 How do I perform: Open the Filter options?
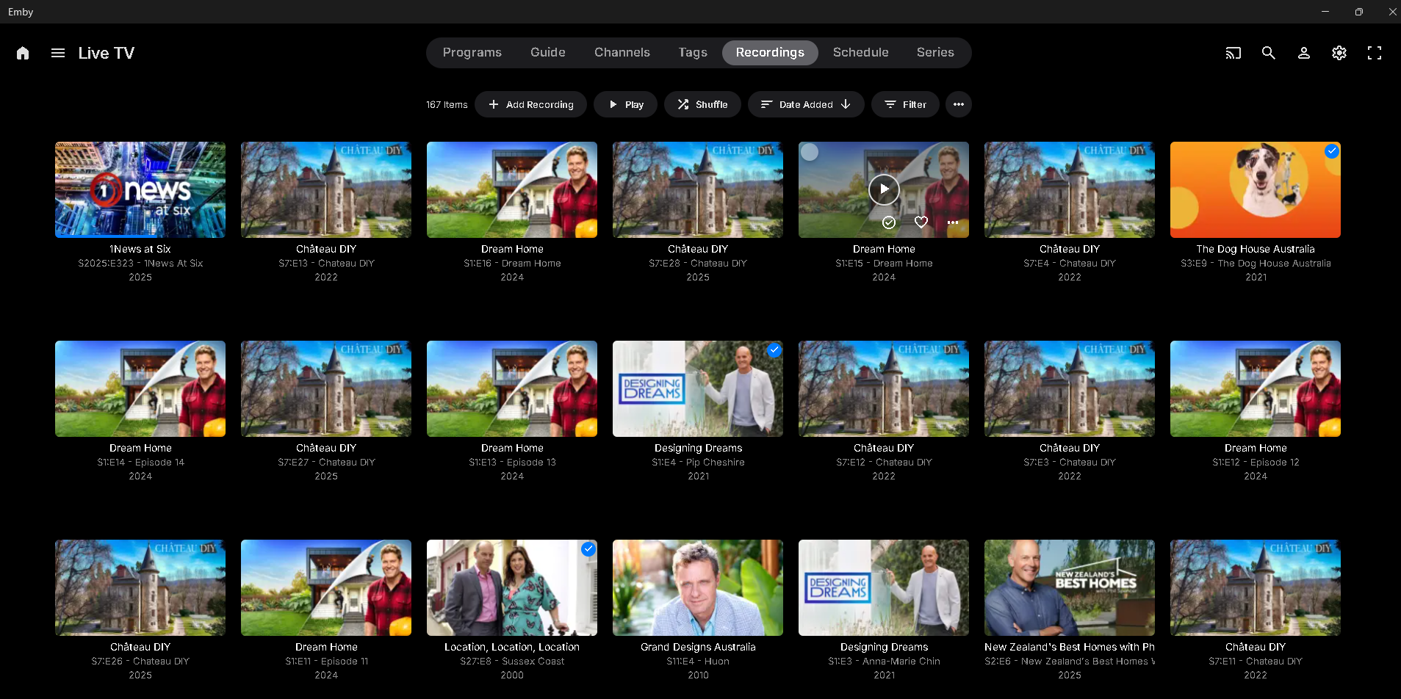click(x=905, y=104)
